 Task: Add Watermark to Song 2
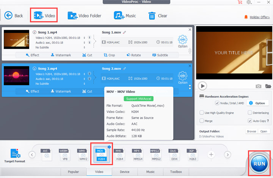(x=61, y=91)
